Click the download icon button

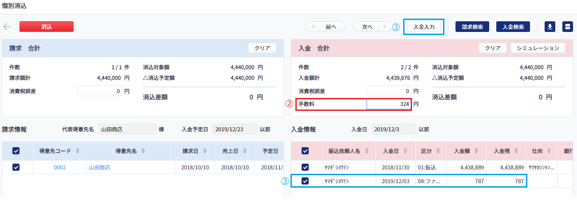click(550, 27)
